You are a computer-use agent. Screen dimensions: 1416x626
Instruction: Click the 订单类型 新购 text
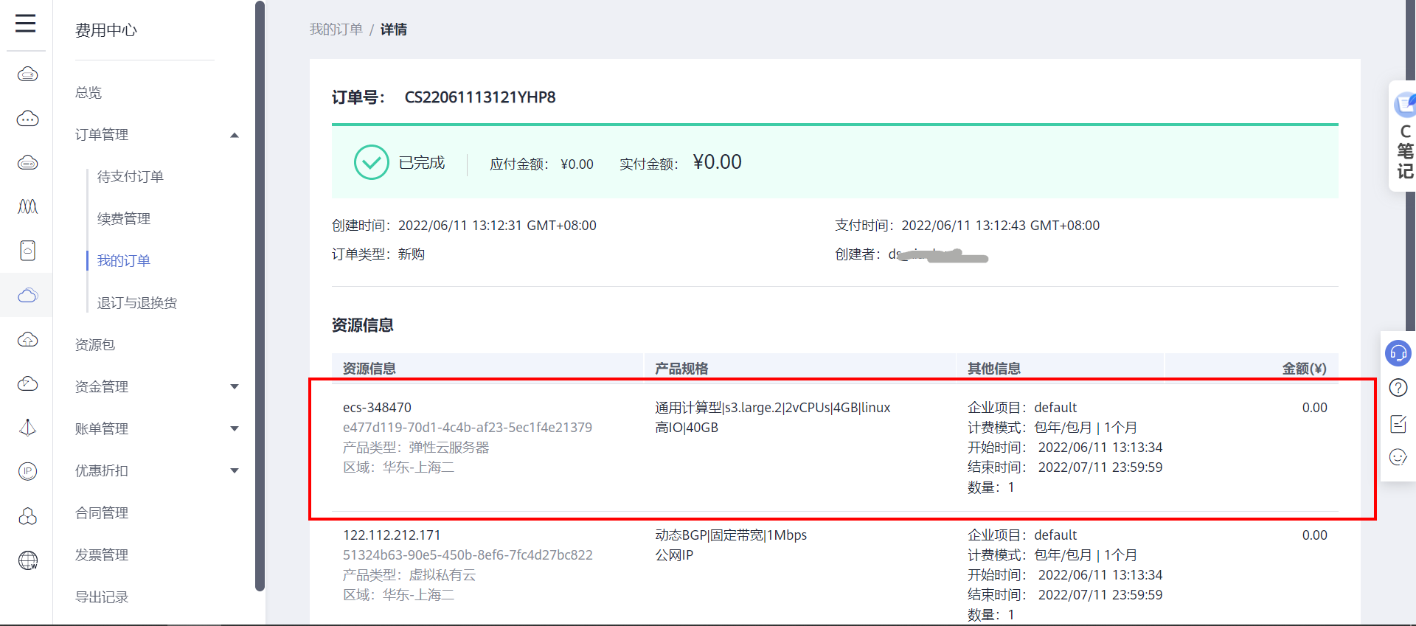(x=378, y=254)
